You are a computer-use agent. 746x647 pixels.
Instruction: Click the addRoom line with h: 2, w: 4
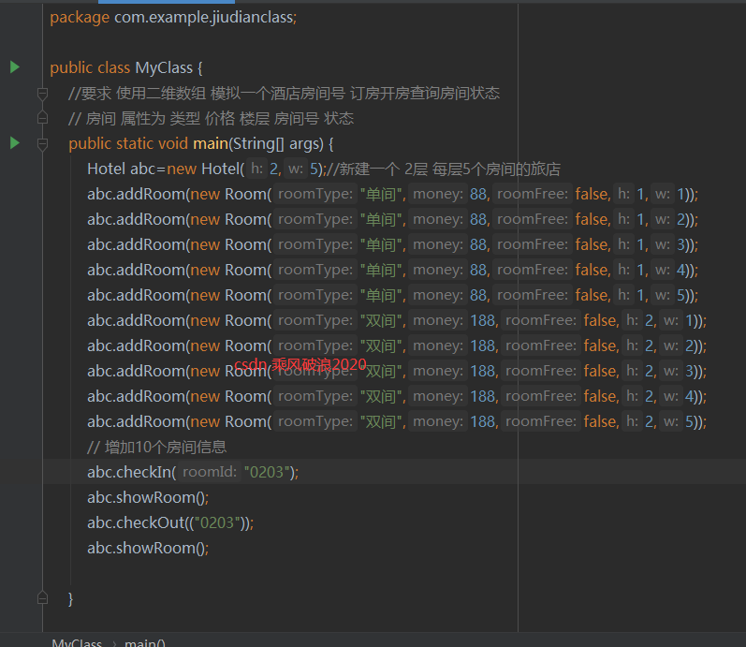click(397, 396)
